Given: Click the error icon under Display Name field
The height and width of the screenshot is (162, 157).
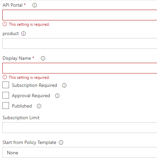Looking at the screenshot, I should [x=5, y=77].
